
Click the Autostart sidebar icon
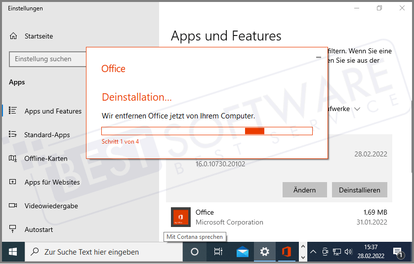(x=13, y=228)
